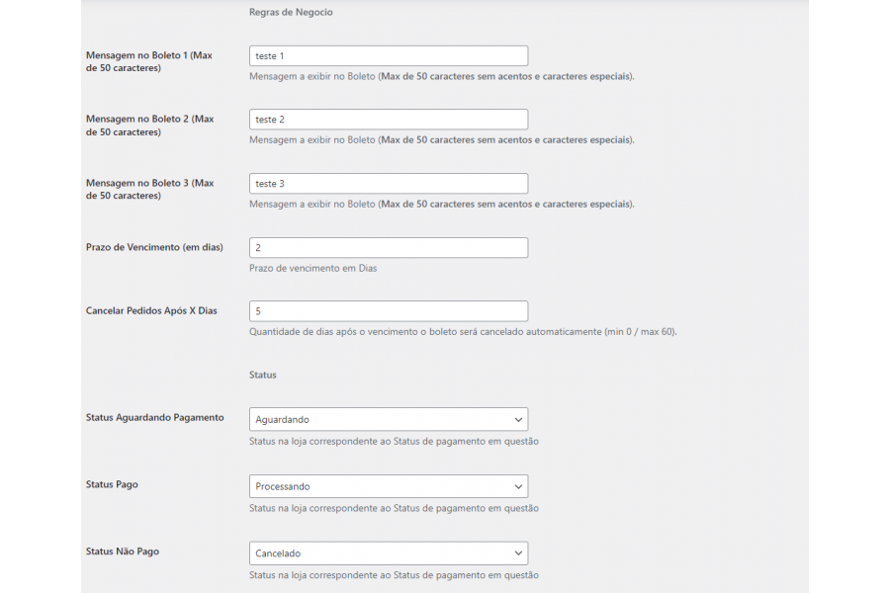Click the help text under Status Aguardando Pagamento
Viewport: 890px width, 593px height.
394,441
